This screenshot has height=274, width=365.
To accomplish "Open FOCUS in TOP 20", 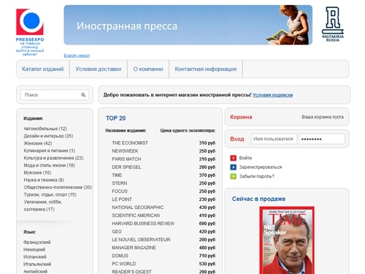I will click(120, 191).
